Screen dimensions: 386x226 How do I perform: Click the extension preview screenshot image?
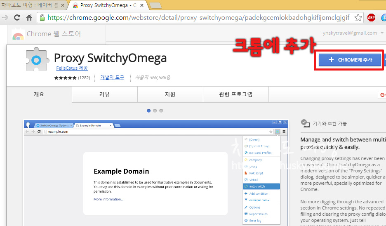click(155, 173)
